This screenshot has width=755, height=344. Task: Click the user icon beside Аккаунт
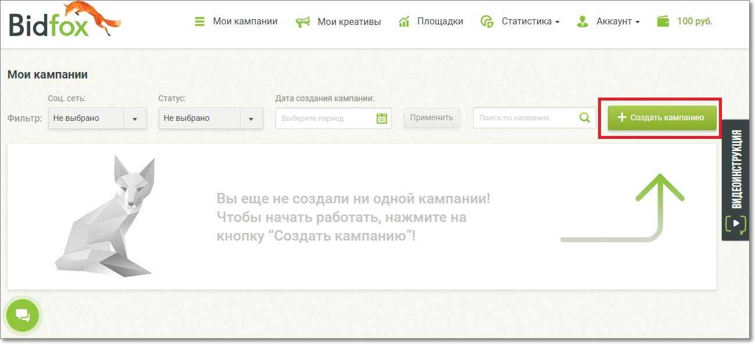(582, 22)
